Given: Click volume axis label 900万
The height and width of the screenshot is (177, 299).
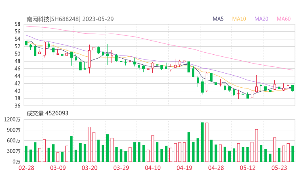Looking at the screenshot, I should click(14, 130).
